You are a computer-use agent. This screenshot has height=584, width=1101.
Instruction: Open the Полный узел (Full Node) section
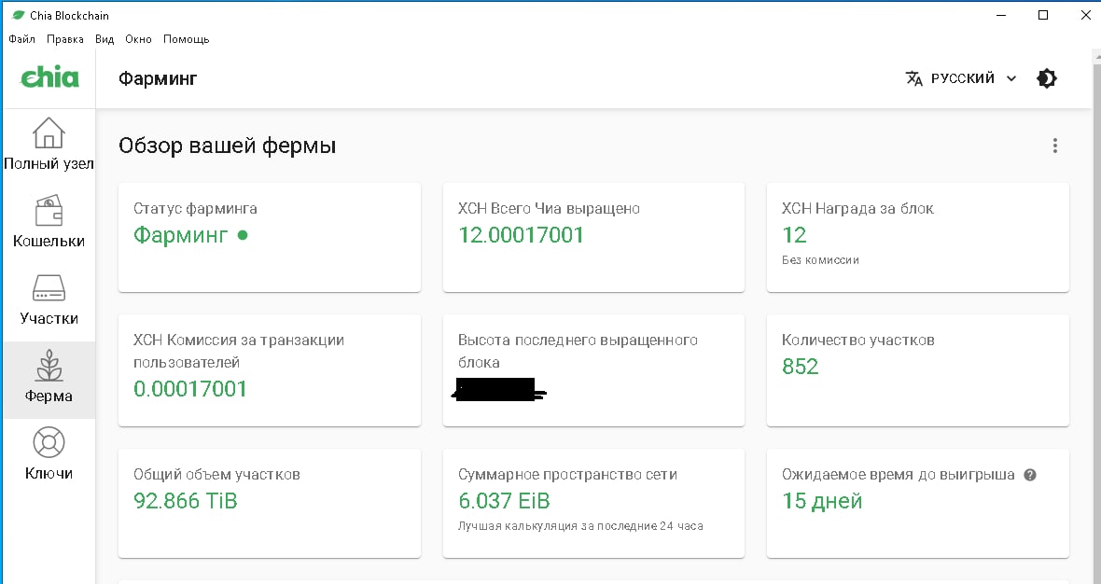[49, 145]
